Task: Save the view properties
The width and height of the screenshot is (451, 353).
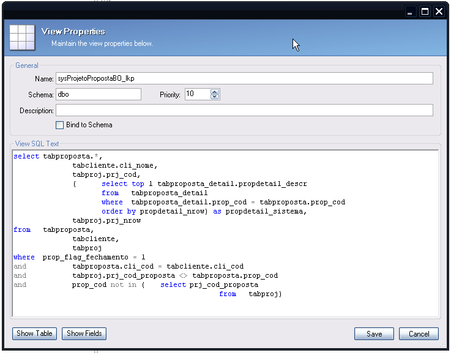Action: [374, 334]
